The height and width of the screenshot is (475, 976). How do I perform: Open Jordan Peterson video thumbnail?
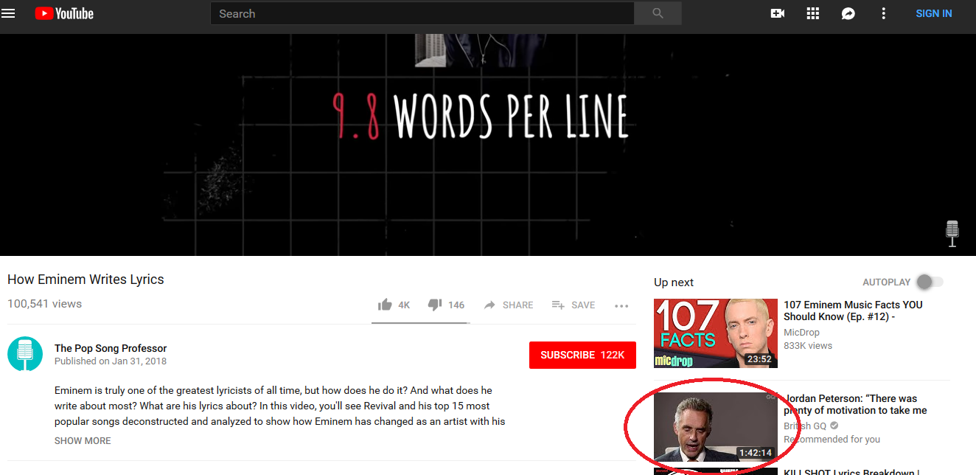point(716,426)
